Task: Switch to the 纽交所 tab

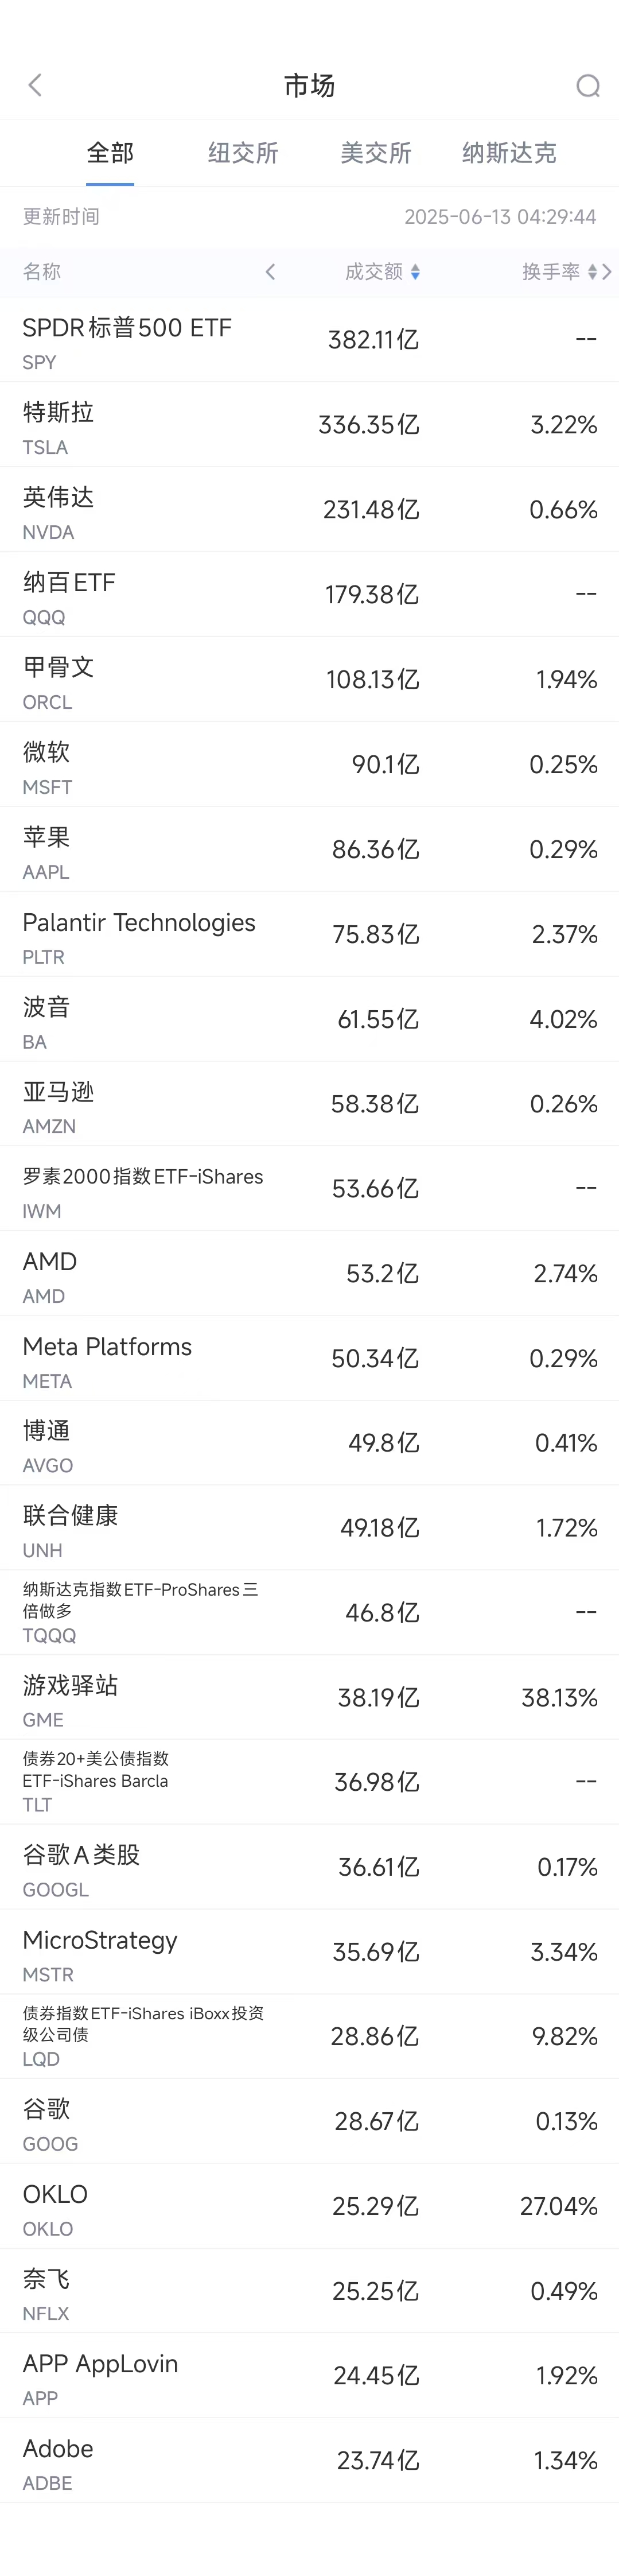Action: coord(243,153)
